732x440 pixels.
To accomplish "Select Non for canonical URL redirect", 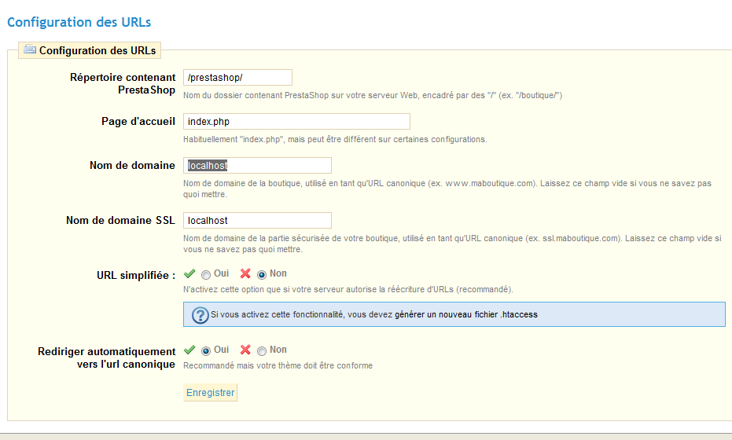I will (x=261, y=351).
